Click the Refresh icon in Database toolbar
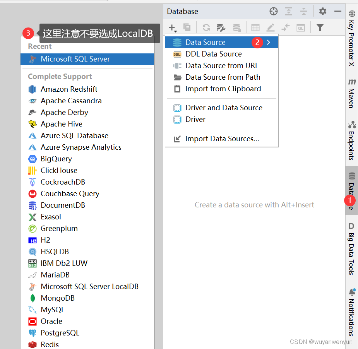Image resolution: width=358 pixels, height=349 pixels. pos(206,27)
